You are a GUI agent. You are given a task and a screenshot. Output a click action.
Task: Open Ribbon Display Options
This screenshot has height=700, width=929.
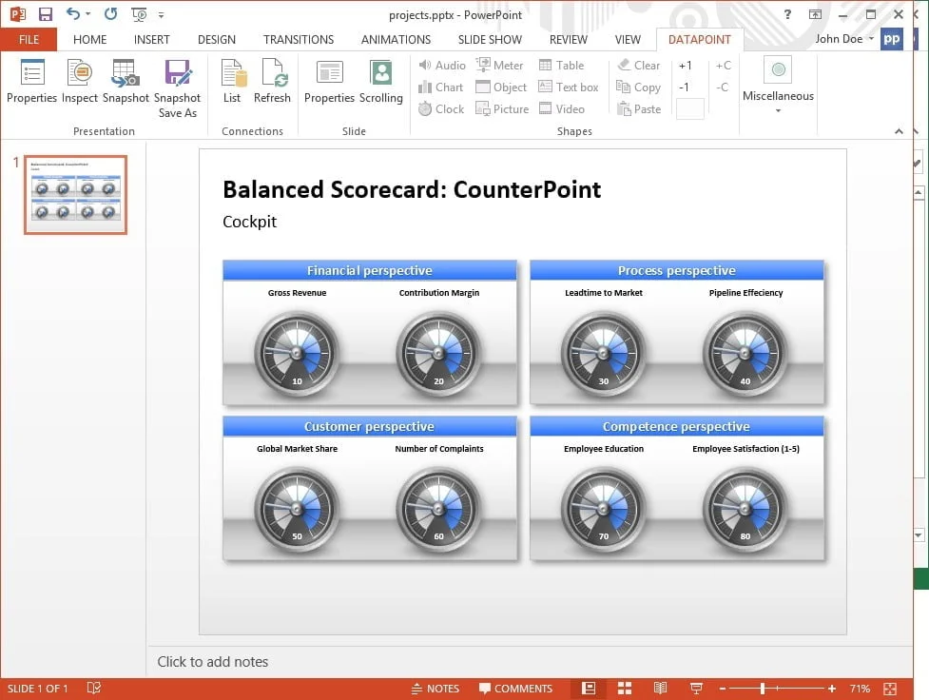(x=815, y=14)
